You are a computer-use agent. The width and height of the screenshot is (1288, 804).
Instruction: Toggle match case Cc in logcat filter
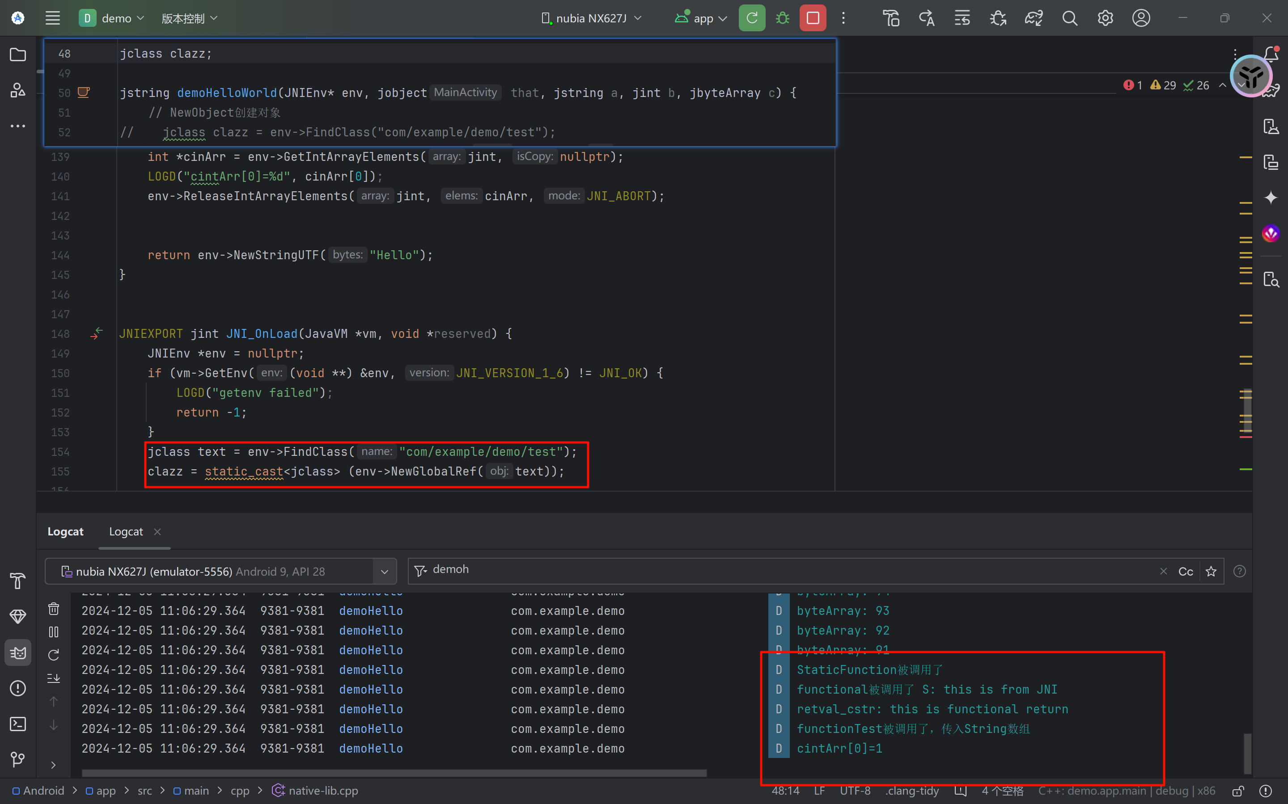coord(1185,571)
